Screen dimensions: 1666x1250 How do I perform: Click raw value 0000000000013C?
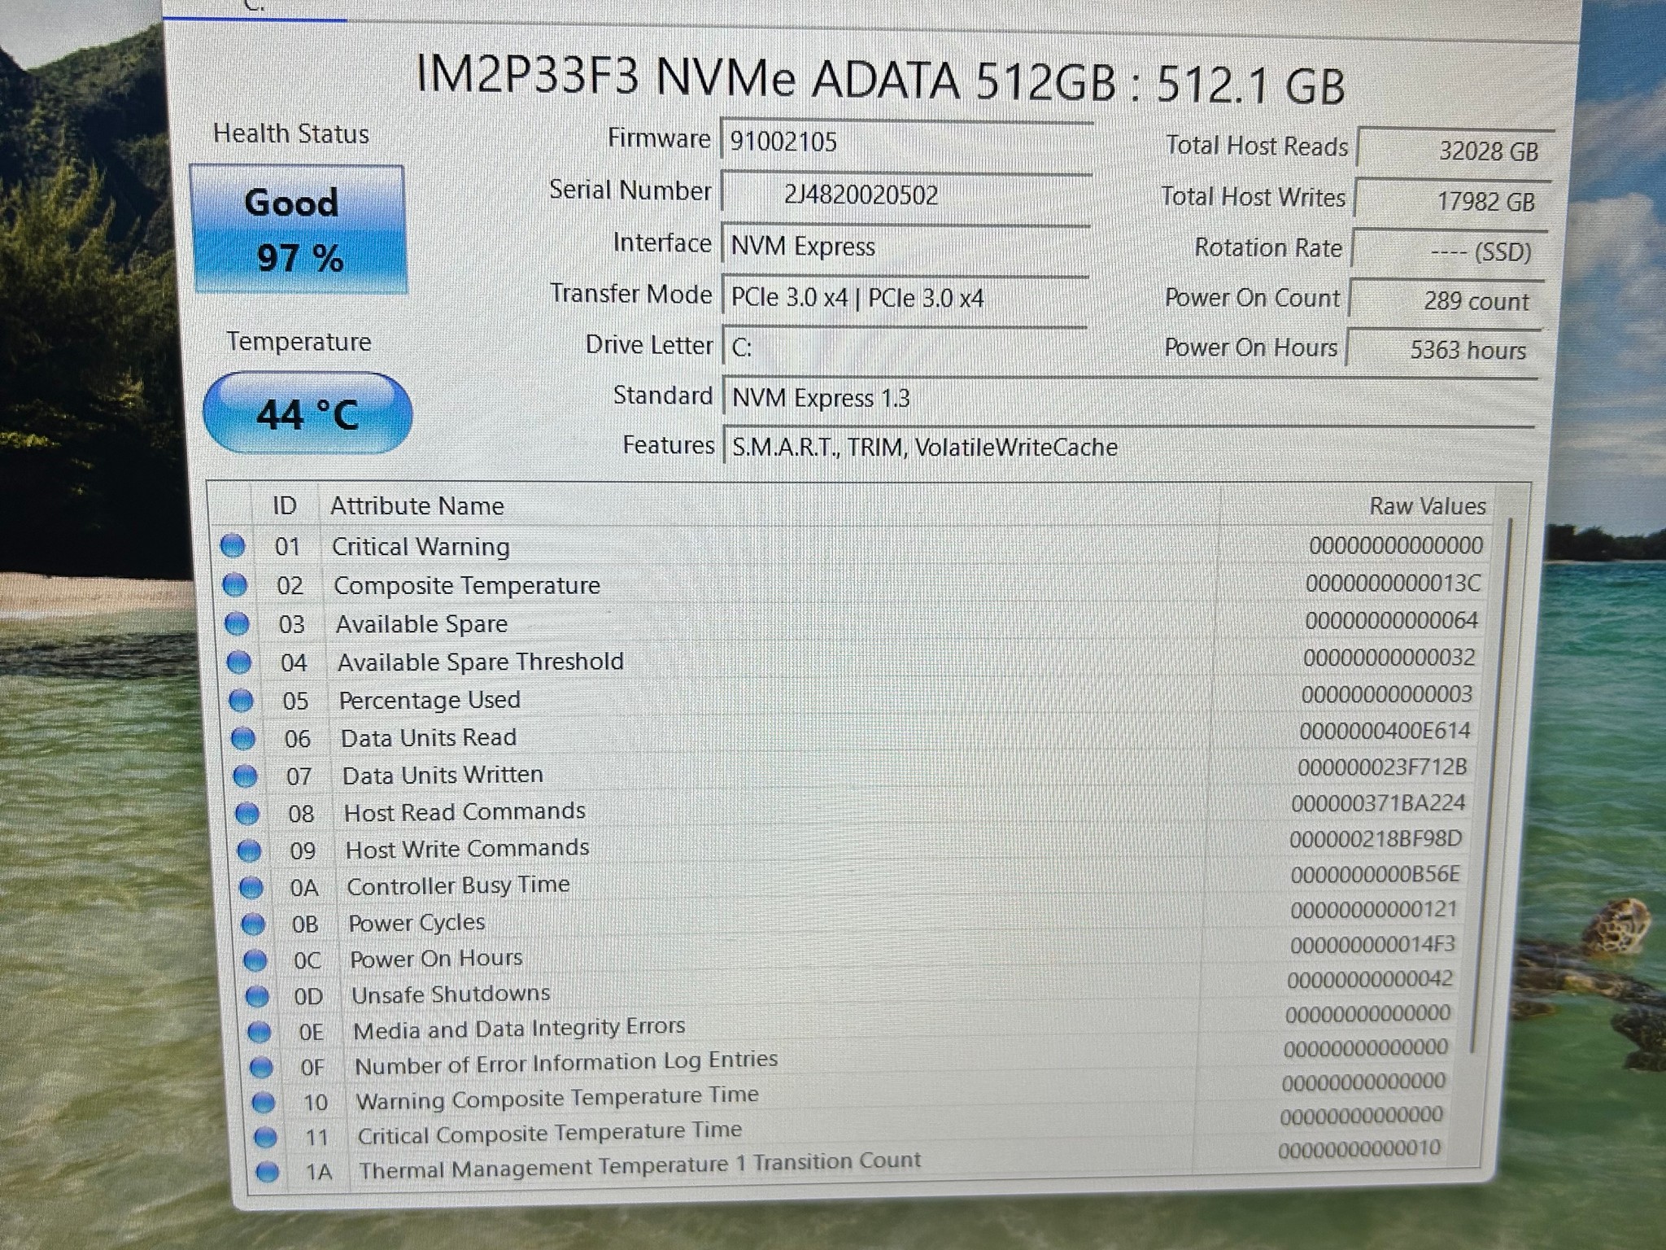[1393, 583]
